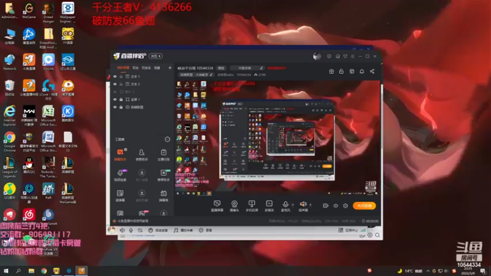
Task: Select the fourth scene tab
Action: pyautogui.click(x=157, y=67)
